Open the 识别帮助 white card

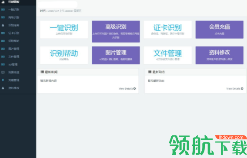(64, 55)
